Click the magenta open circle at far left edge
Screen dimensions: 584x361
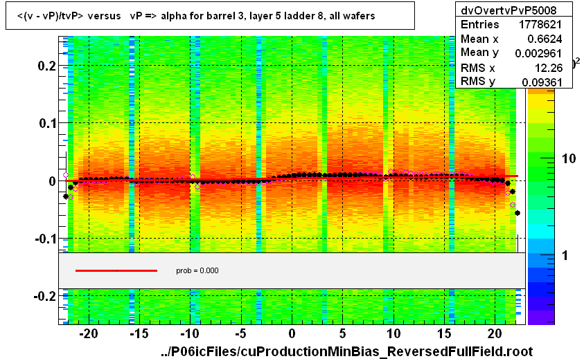tap(66, 175)
